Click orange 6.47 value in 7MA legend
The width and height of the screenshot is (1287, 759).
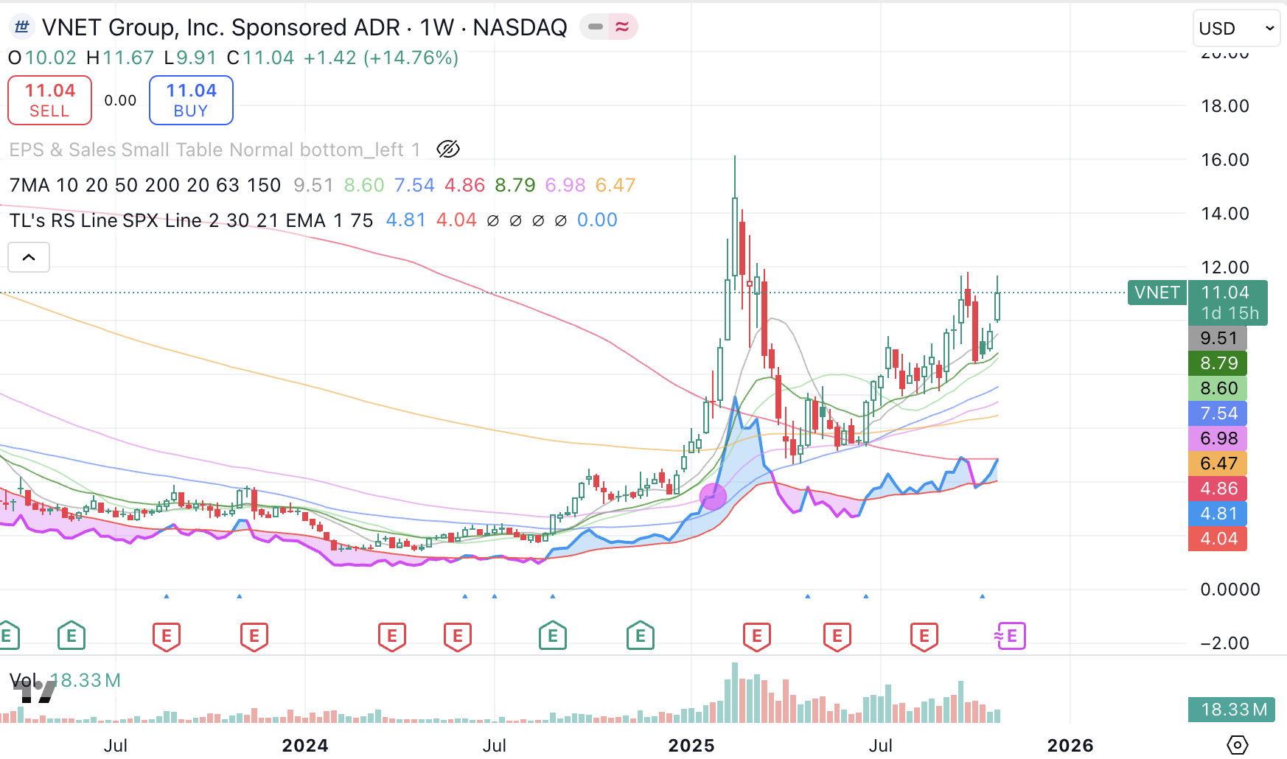(615, 185)
